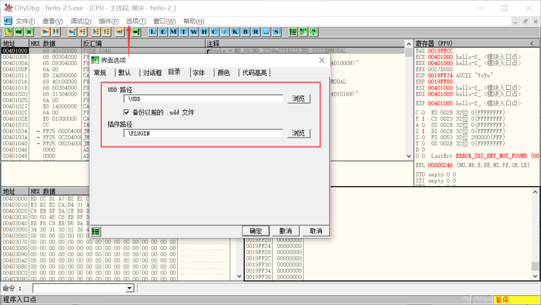Click the EAX register value 0019FFCC
This screenshot has width=541, height=305.
[440, 51]
